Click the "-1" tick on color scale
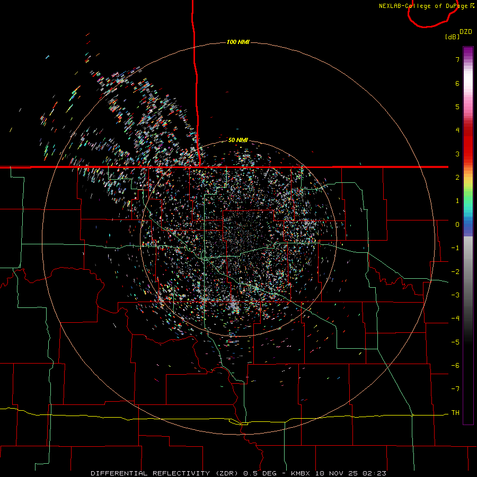 coord(455,248)
